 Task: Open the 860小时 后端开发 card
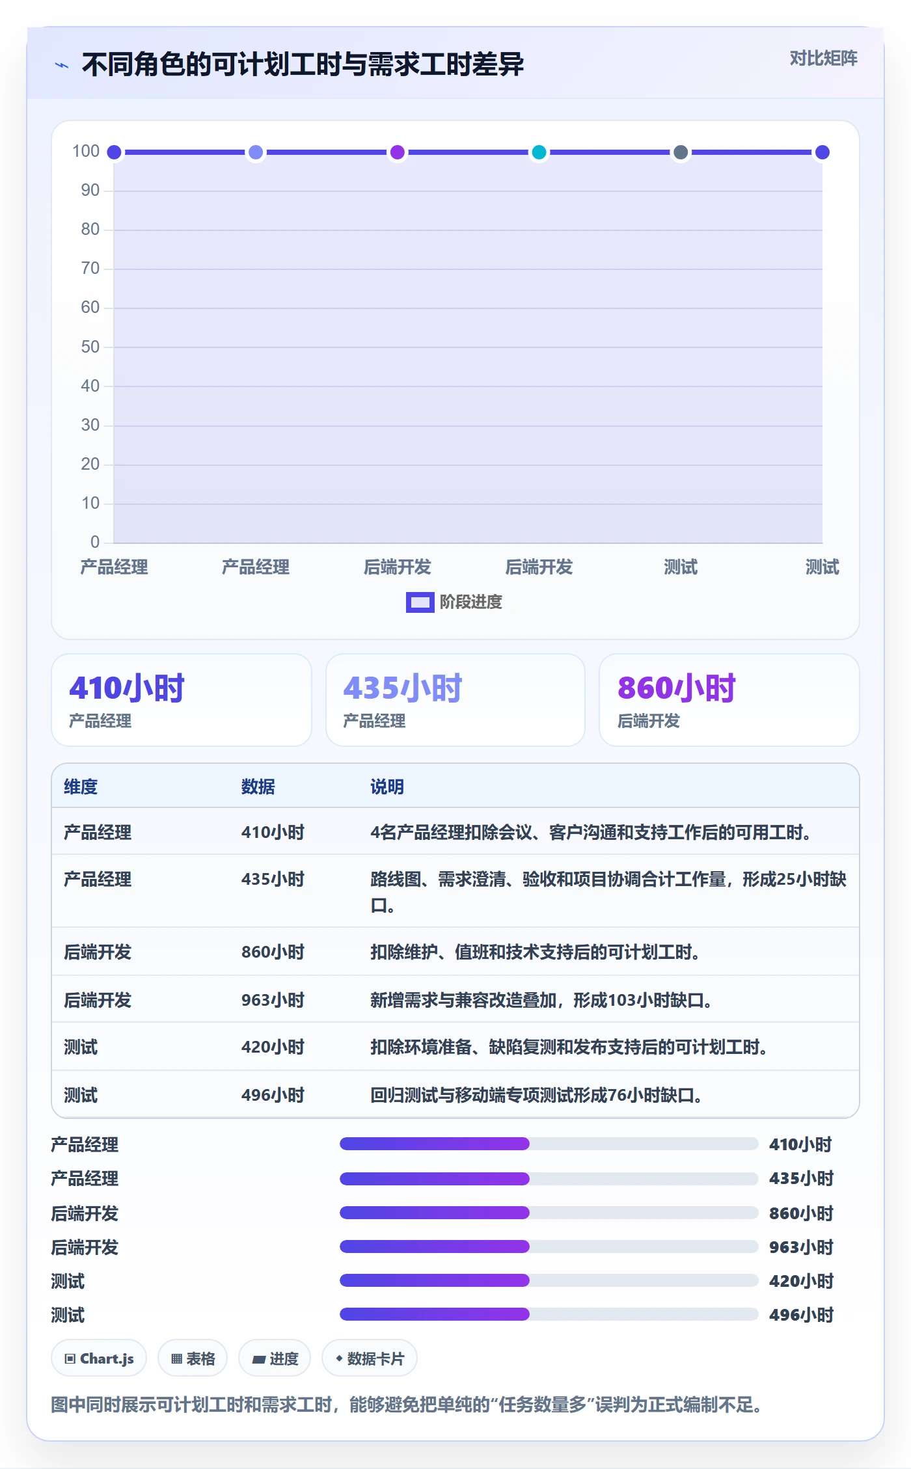click(729, 700)
